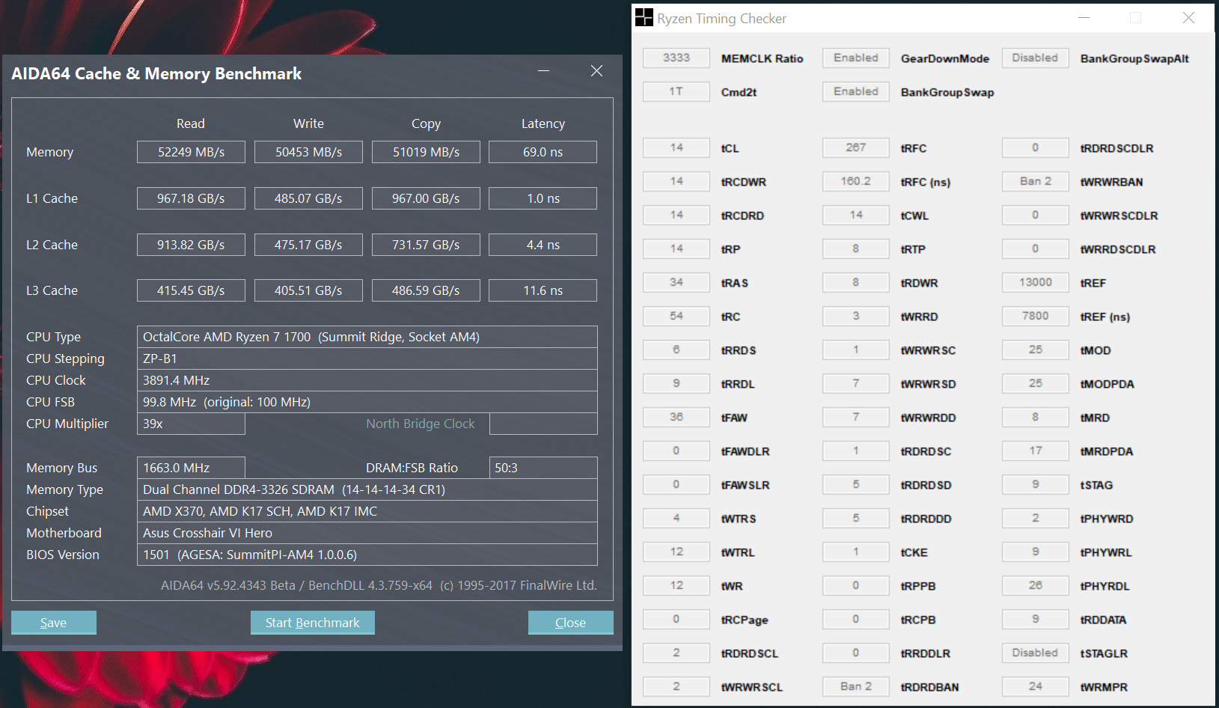Click the CPU FSB value 99.8 MHz
Viewport: 1219px width, 708px height.
click(x=367, y=402)
